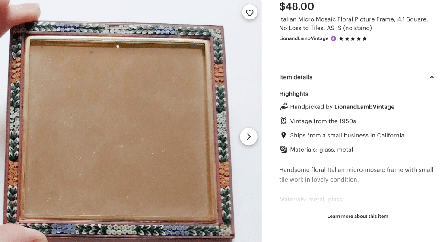Click the Handpicked hand sparkle icon
Viewport: 442px width, 242px height.
[x=283, y=106]
